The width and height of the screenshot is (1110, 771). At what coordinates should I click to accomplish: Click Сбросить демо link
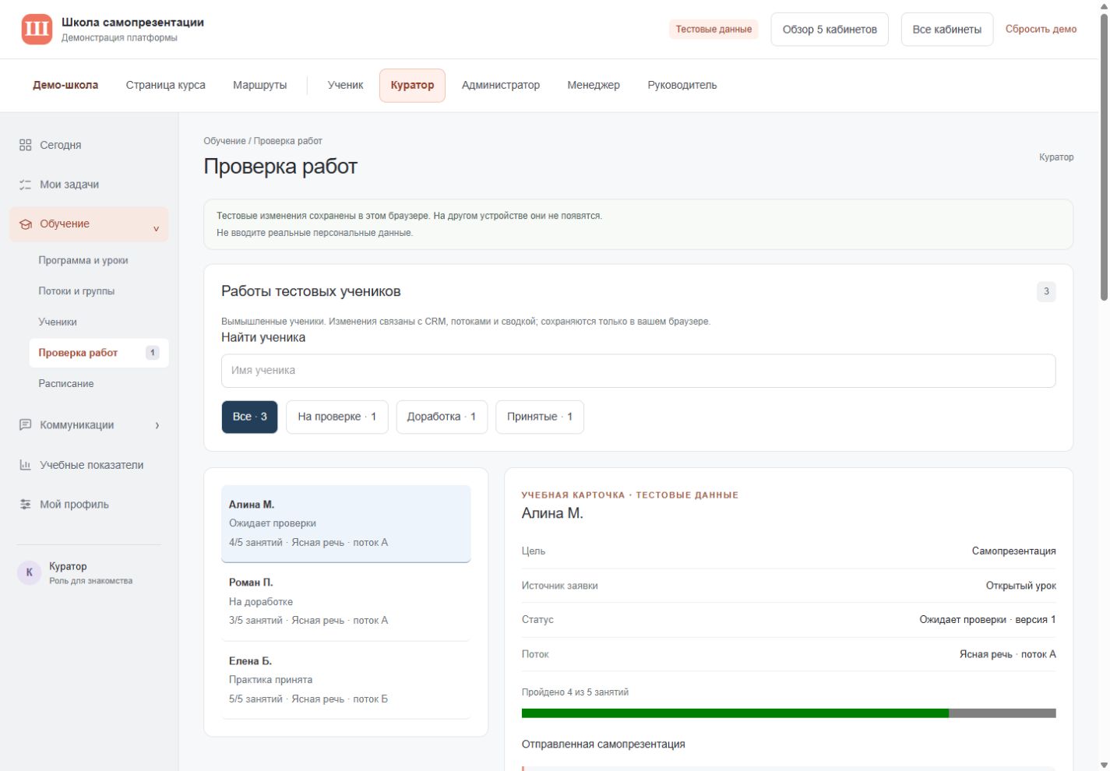pos(1041,30)
